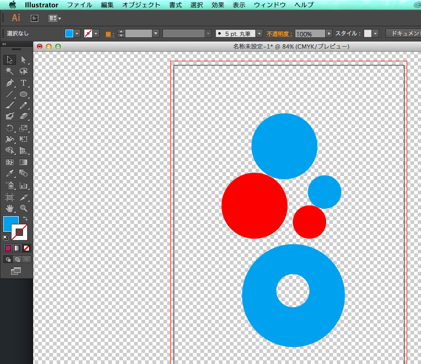Viewport: 421px width, 364px height.
Task: Enable Draw Behind mode
Action: click(17, 259)
